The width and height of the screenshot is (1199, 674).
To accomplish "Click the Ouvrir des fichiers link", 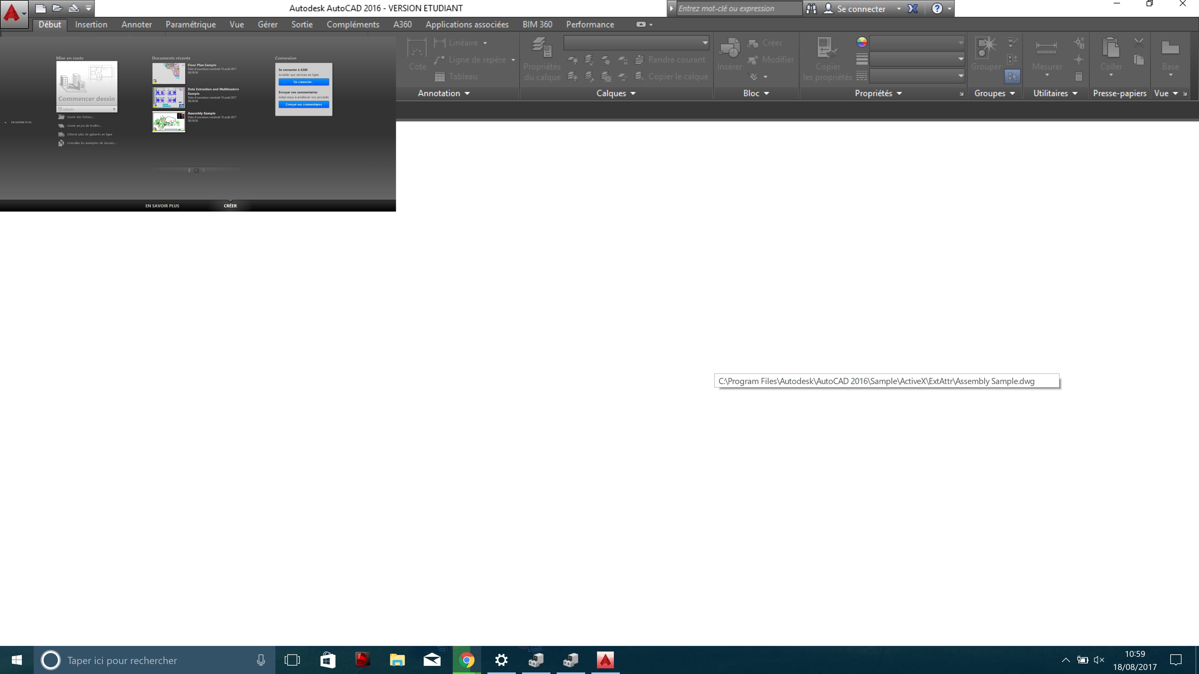I will (x=80, y=117).
